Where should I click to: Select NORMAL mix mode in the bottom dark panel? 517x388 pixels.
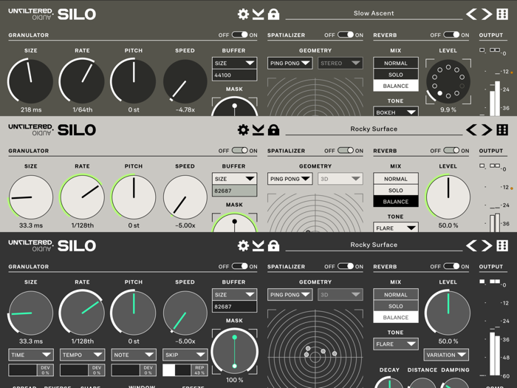coord(396,295)
